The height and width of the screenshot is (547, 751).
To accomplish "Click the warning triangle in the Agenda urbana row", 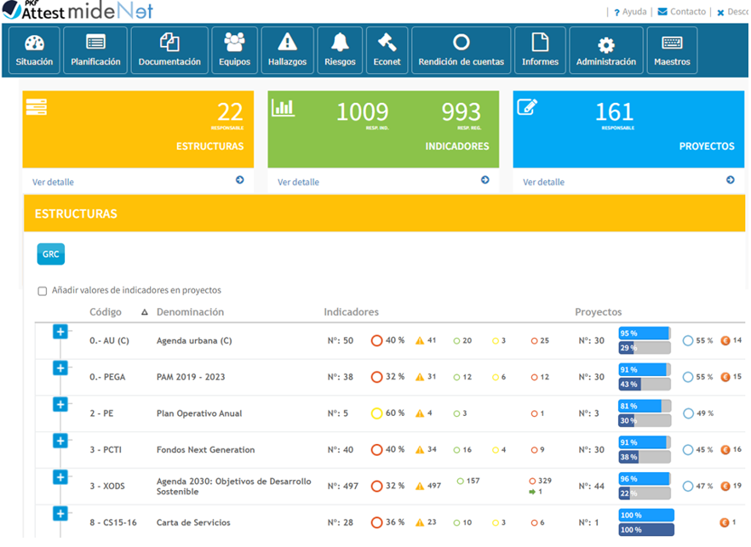I will (420, 341).
